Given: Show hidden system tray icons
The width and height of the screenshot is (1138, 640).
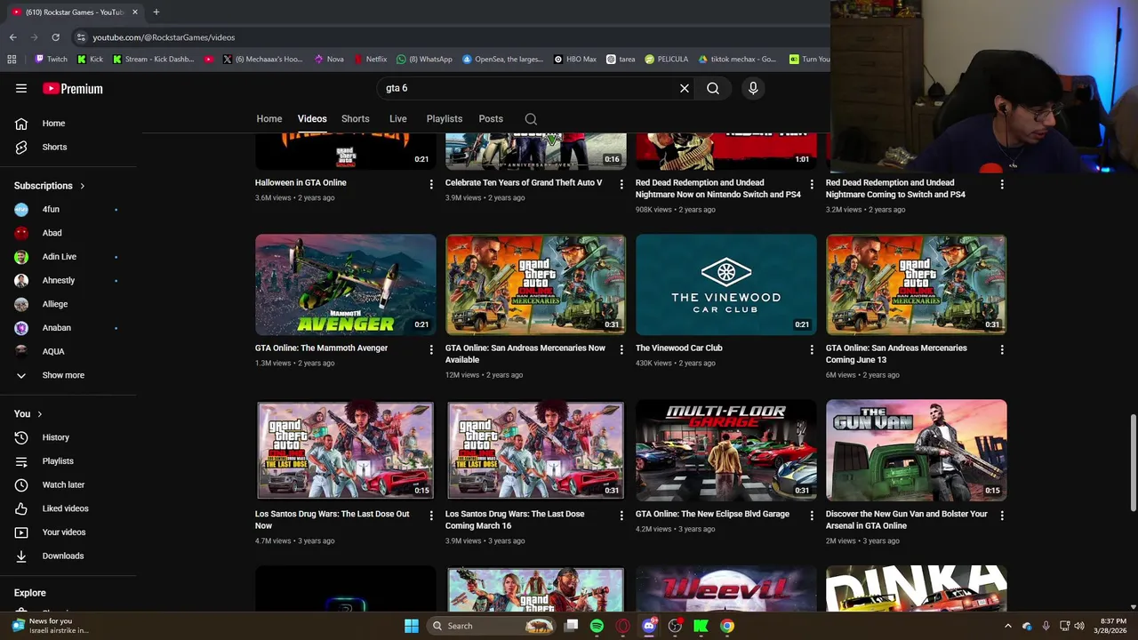Looking at the screenshot, I should (1007, 626).
